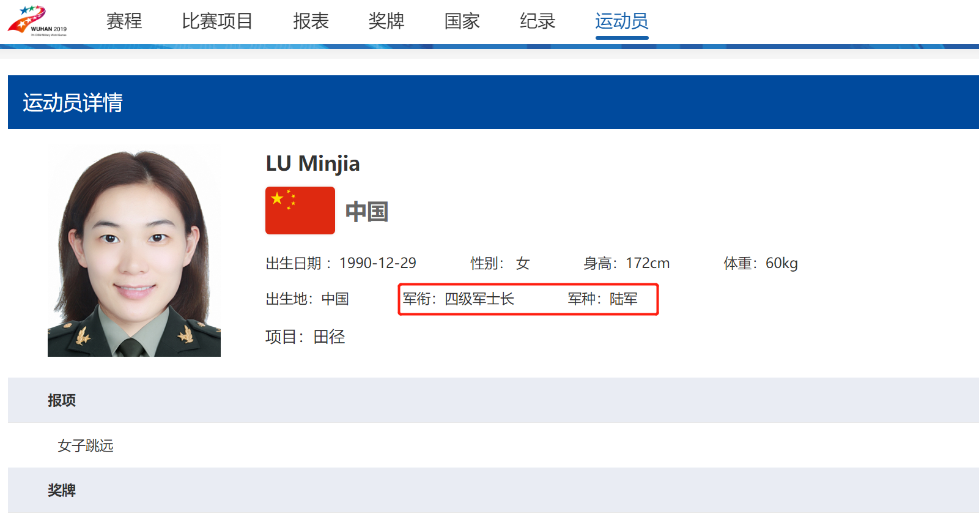Open the 纪录 records tab
979x522 pixels.
(538, 21)
